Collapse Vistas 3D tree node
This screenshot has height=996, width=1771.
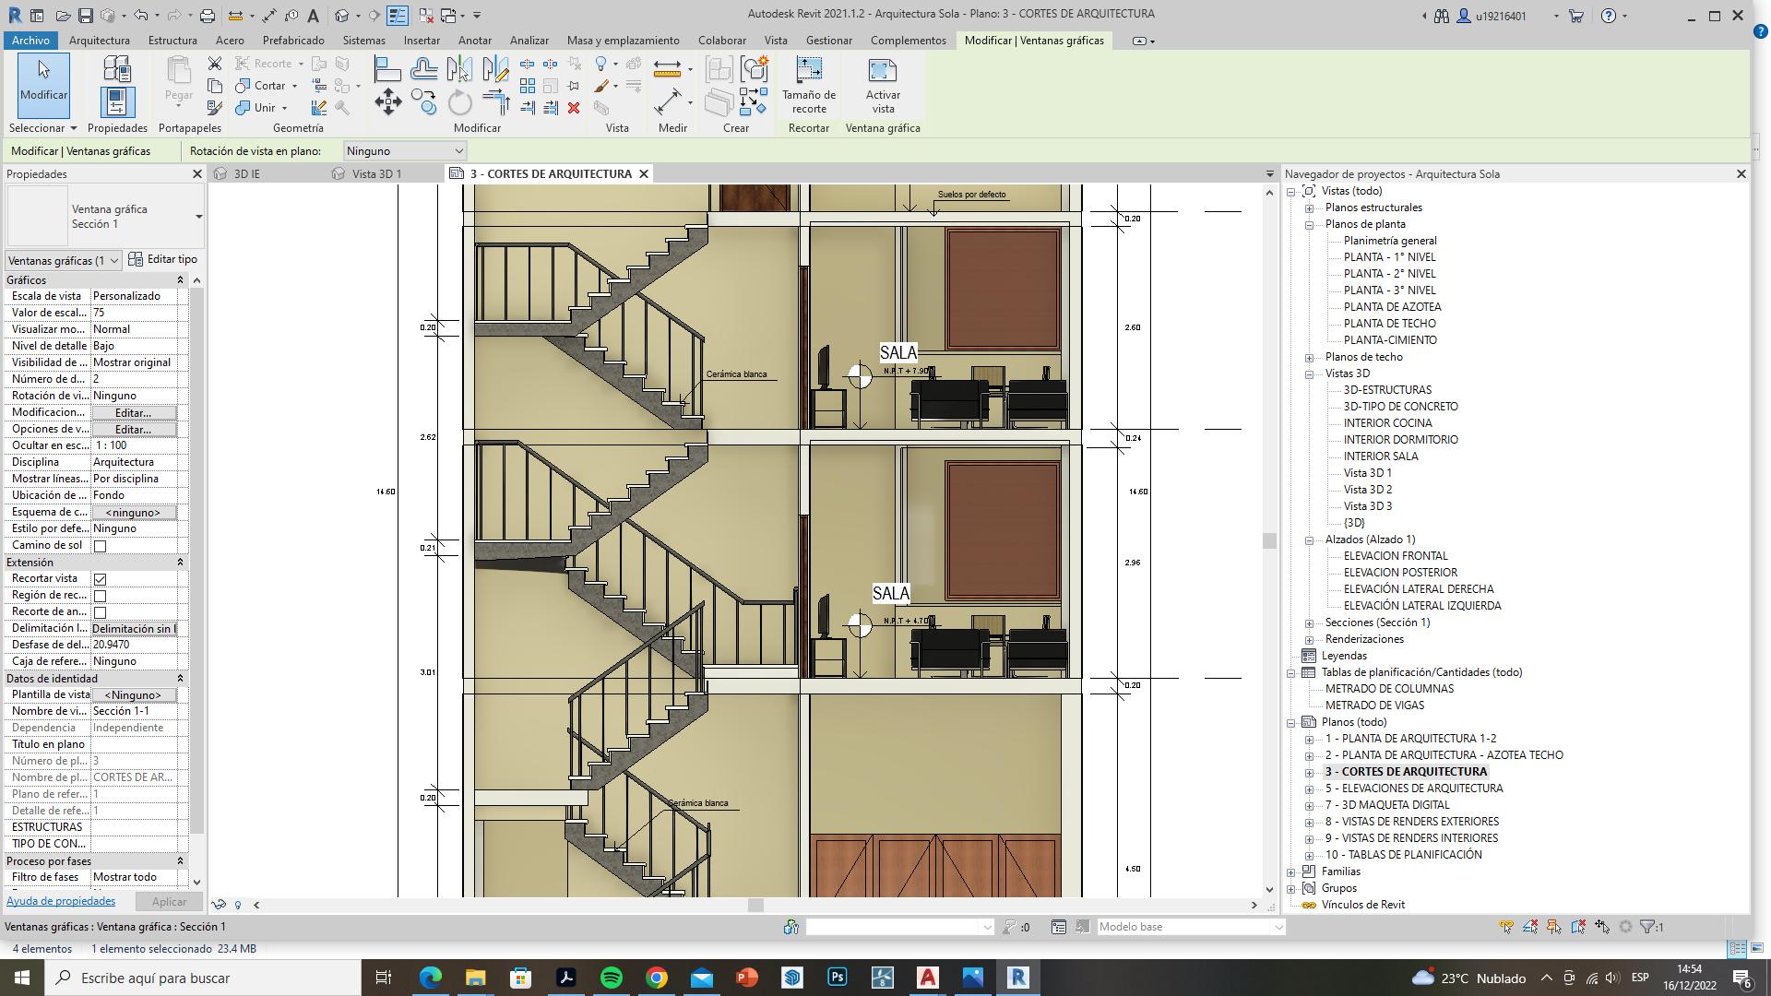coord(1309,373)
